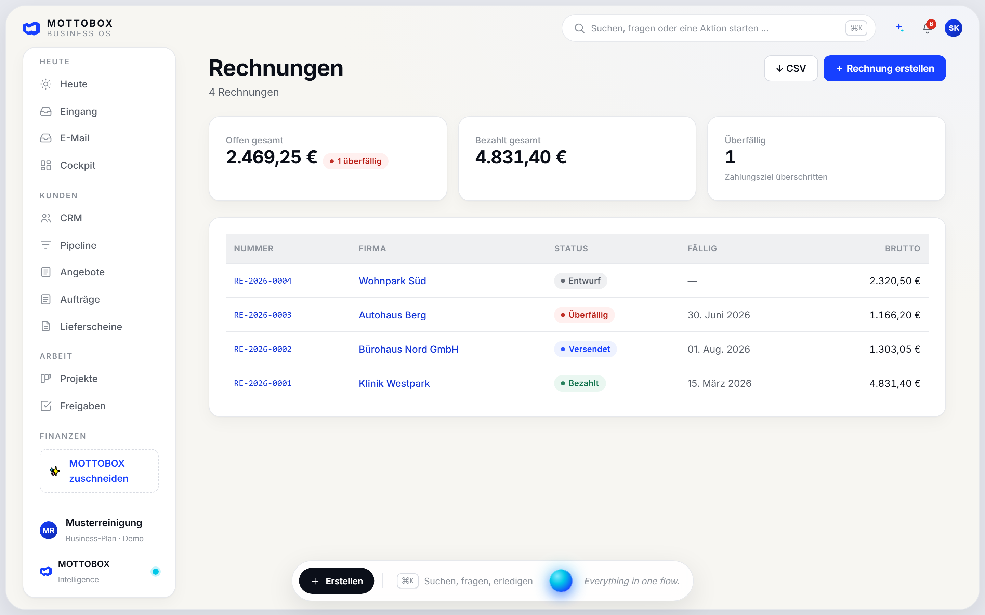Click the sun icon beside Heute
Image resolution: width=985 pixels, height=615 pixels.
pos(46,84)
